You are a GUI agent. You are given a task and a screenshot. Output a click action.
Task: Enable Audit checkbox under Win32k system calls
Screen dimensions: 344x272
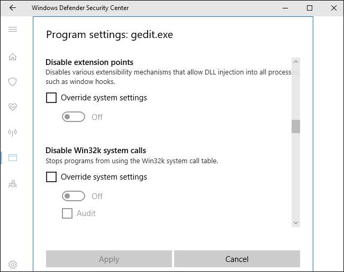point(67,213)
